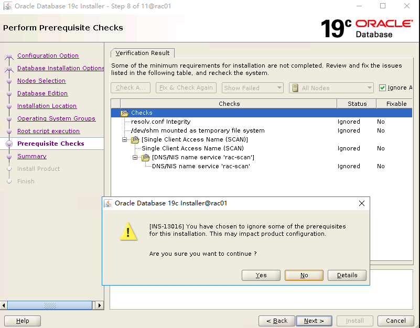Screen dimensions: 420x328
Task: Click the sidebar scrollbar right arrow
Action: coord(100,305)
